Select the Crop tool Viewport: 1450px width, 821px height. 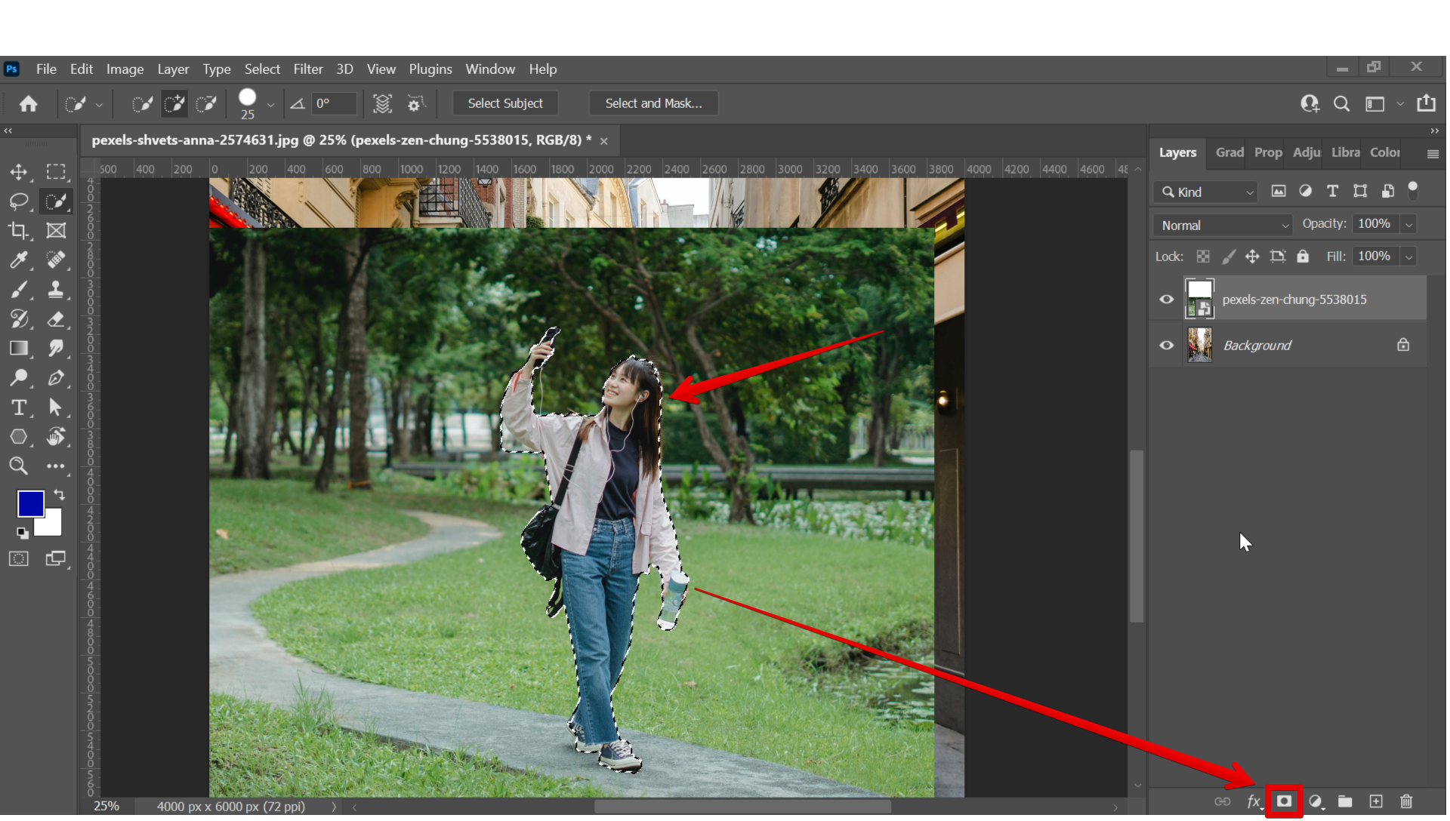pyautogui.click(x=19, y=231)
